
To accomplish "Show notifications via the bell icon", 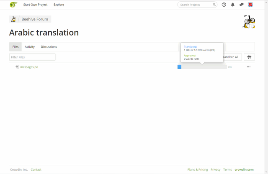I will coord(233,5).
